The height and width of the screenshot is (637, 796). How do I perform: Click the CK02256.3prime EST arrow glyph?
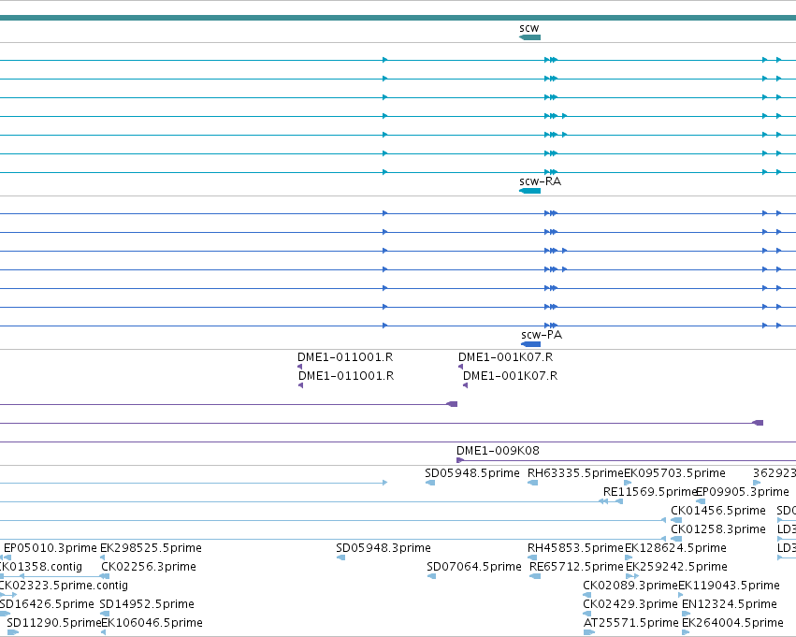coord(104,576)
